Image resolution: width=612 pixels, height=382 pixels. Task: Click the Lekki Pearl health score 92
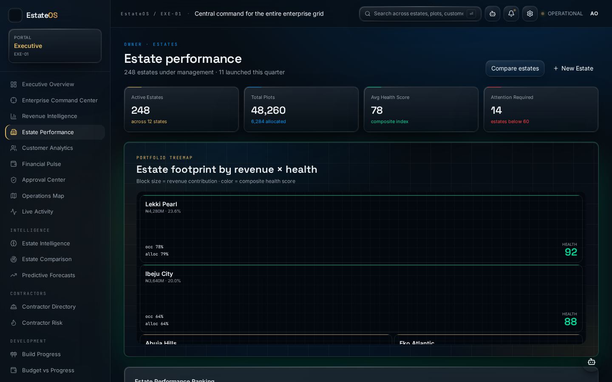coord(571,252)
